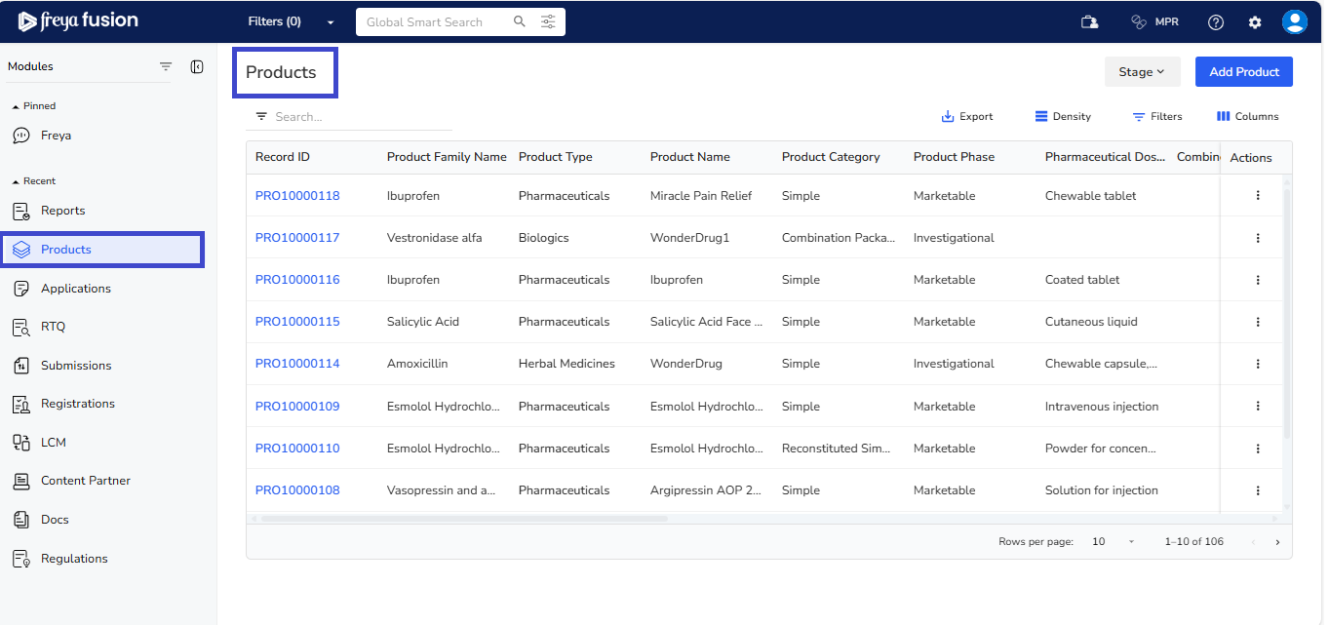Click the advanced search sliders icon
Image resolution: width=1329 pixels, height=625 pixels.
(549, 21)
